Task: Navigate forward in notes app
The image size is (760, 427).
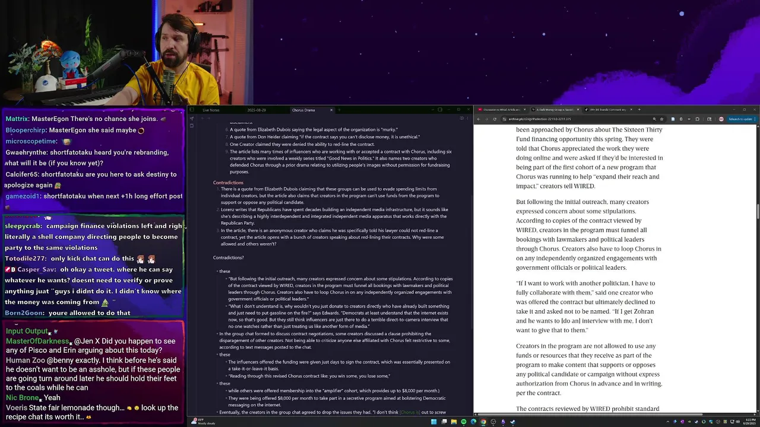Action: tap(209, 118)
